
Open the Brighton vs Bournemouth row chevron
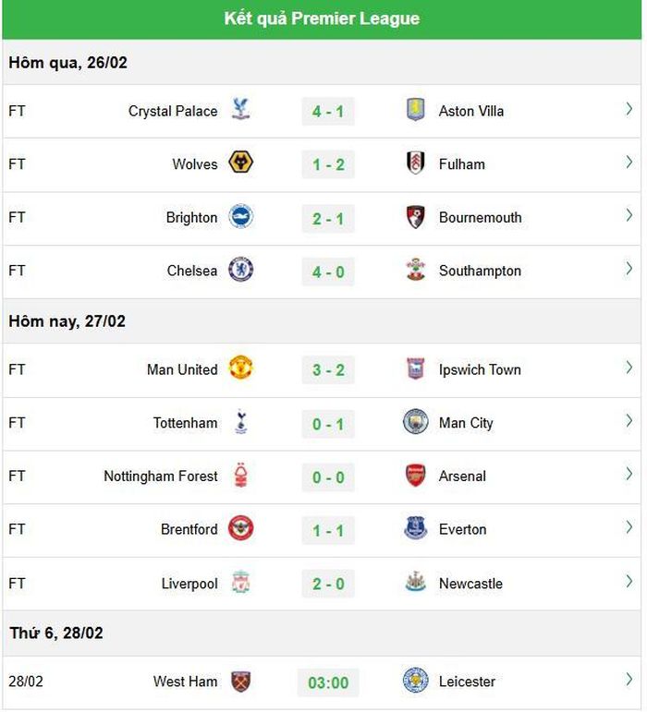coord(629,216)
